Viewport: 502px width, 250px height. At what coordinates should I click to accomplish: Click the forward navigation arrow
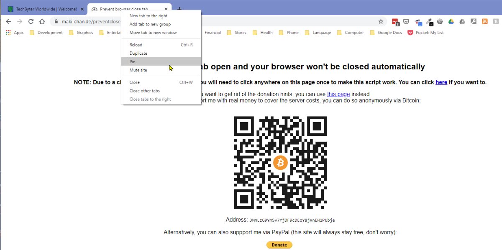tap(19, 21)
